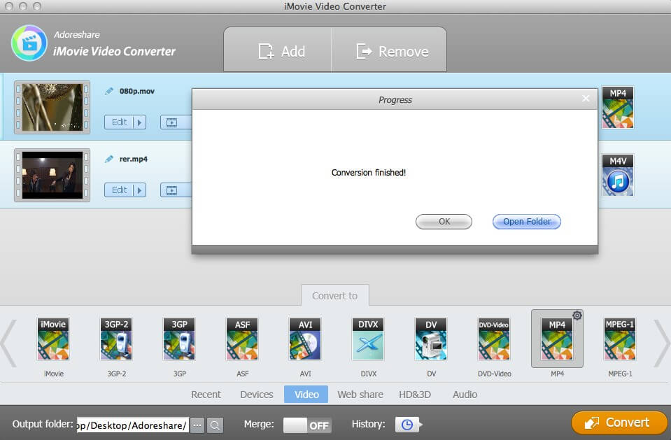Screen dimensions: 671x440
Task: Click the M4V output badge for rer.mp4
Action: [618, 175]
